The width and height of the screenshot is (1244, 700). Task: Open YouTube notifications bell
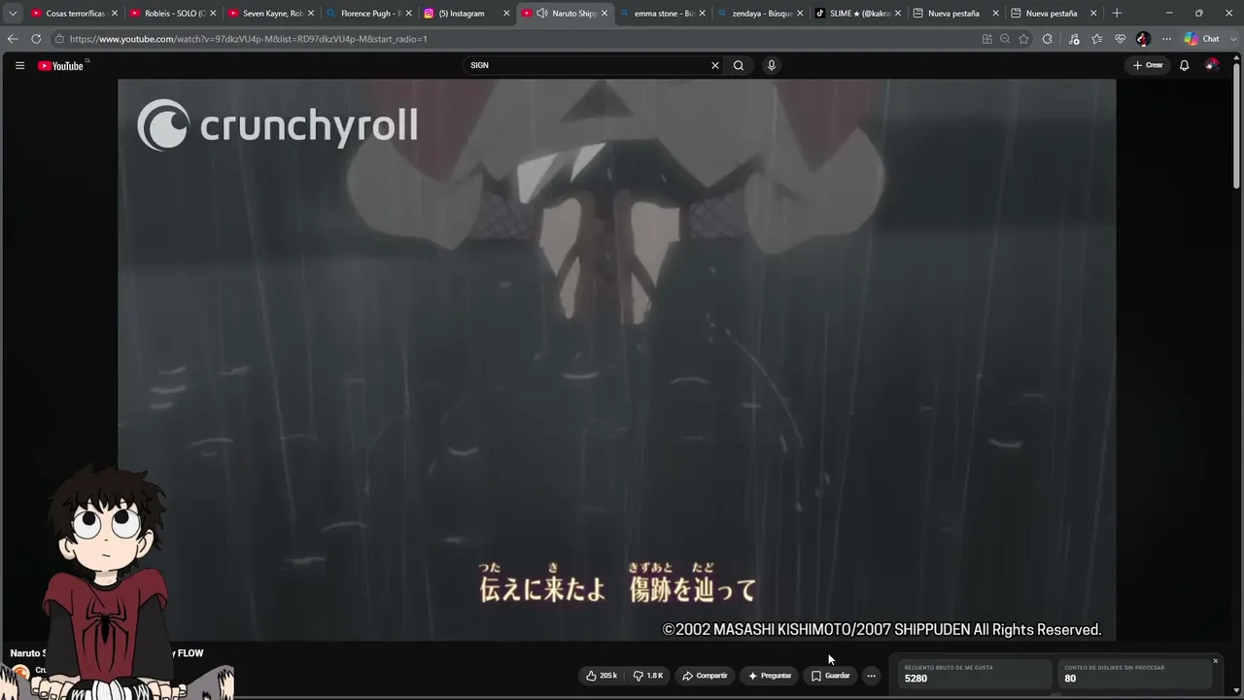pyautogui.click(x=1184, y=65)
